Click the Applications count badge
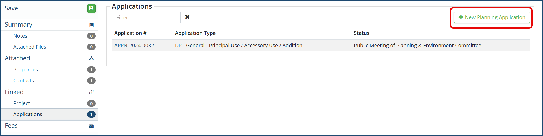Viewport: 543px width, 136px height. click(x=91, y=114)
